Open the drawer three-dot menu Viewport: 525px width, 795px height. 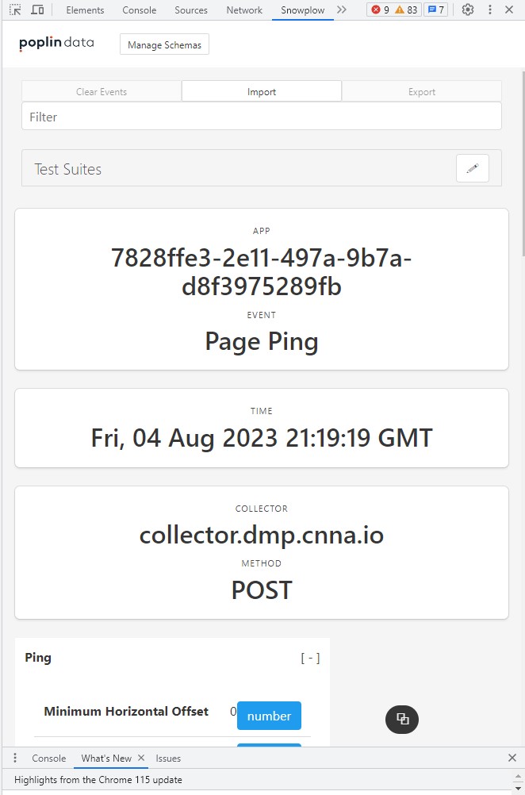[x=15, y=759]
